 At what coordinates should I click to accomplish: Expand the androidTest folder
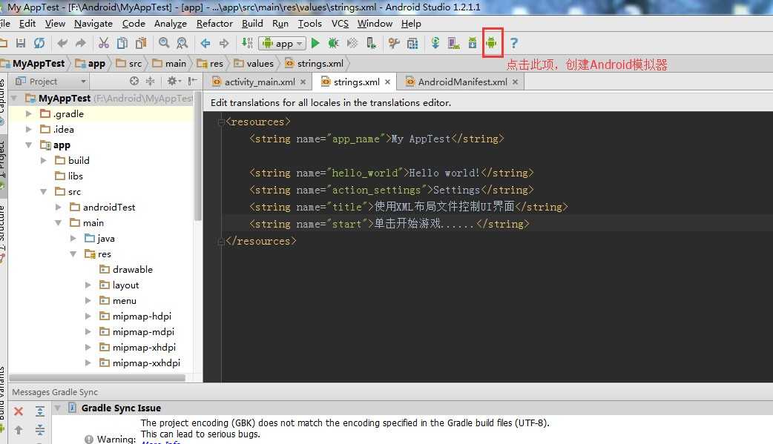(x=58, y=208)
